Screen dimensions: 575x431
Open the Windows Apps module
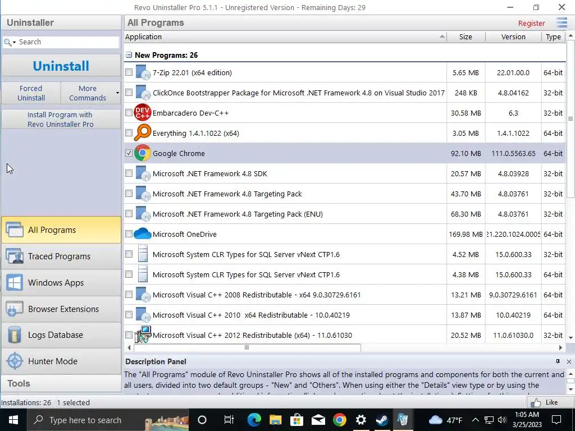(x=61, y=283)
